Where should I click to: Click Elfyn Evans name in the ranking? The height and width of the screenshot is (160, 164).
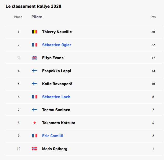pyautogui.click(x=53, y=58)
